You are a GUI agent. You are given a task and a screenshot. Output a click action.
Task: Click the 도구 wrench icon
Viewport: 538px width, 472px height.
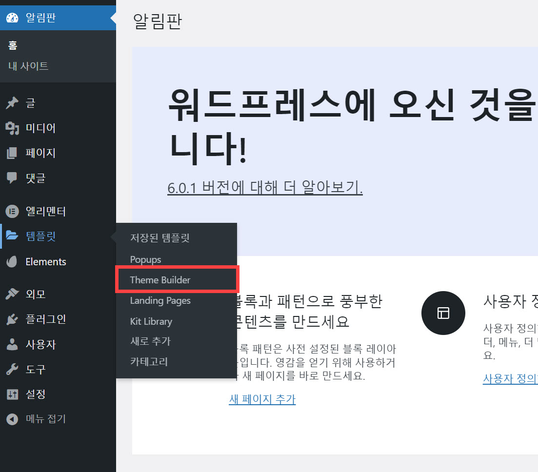(x=12, y=369)
